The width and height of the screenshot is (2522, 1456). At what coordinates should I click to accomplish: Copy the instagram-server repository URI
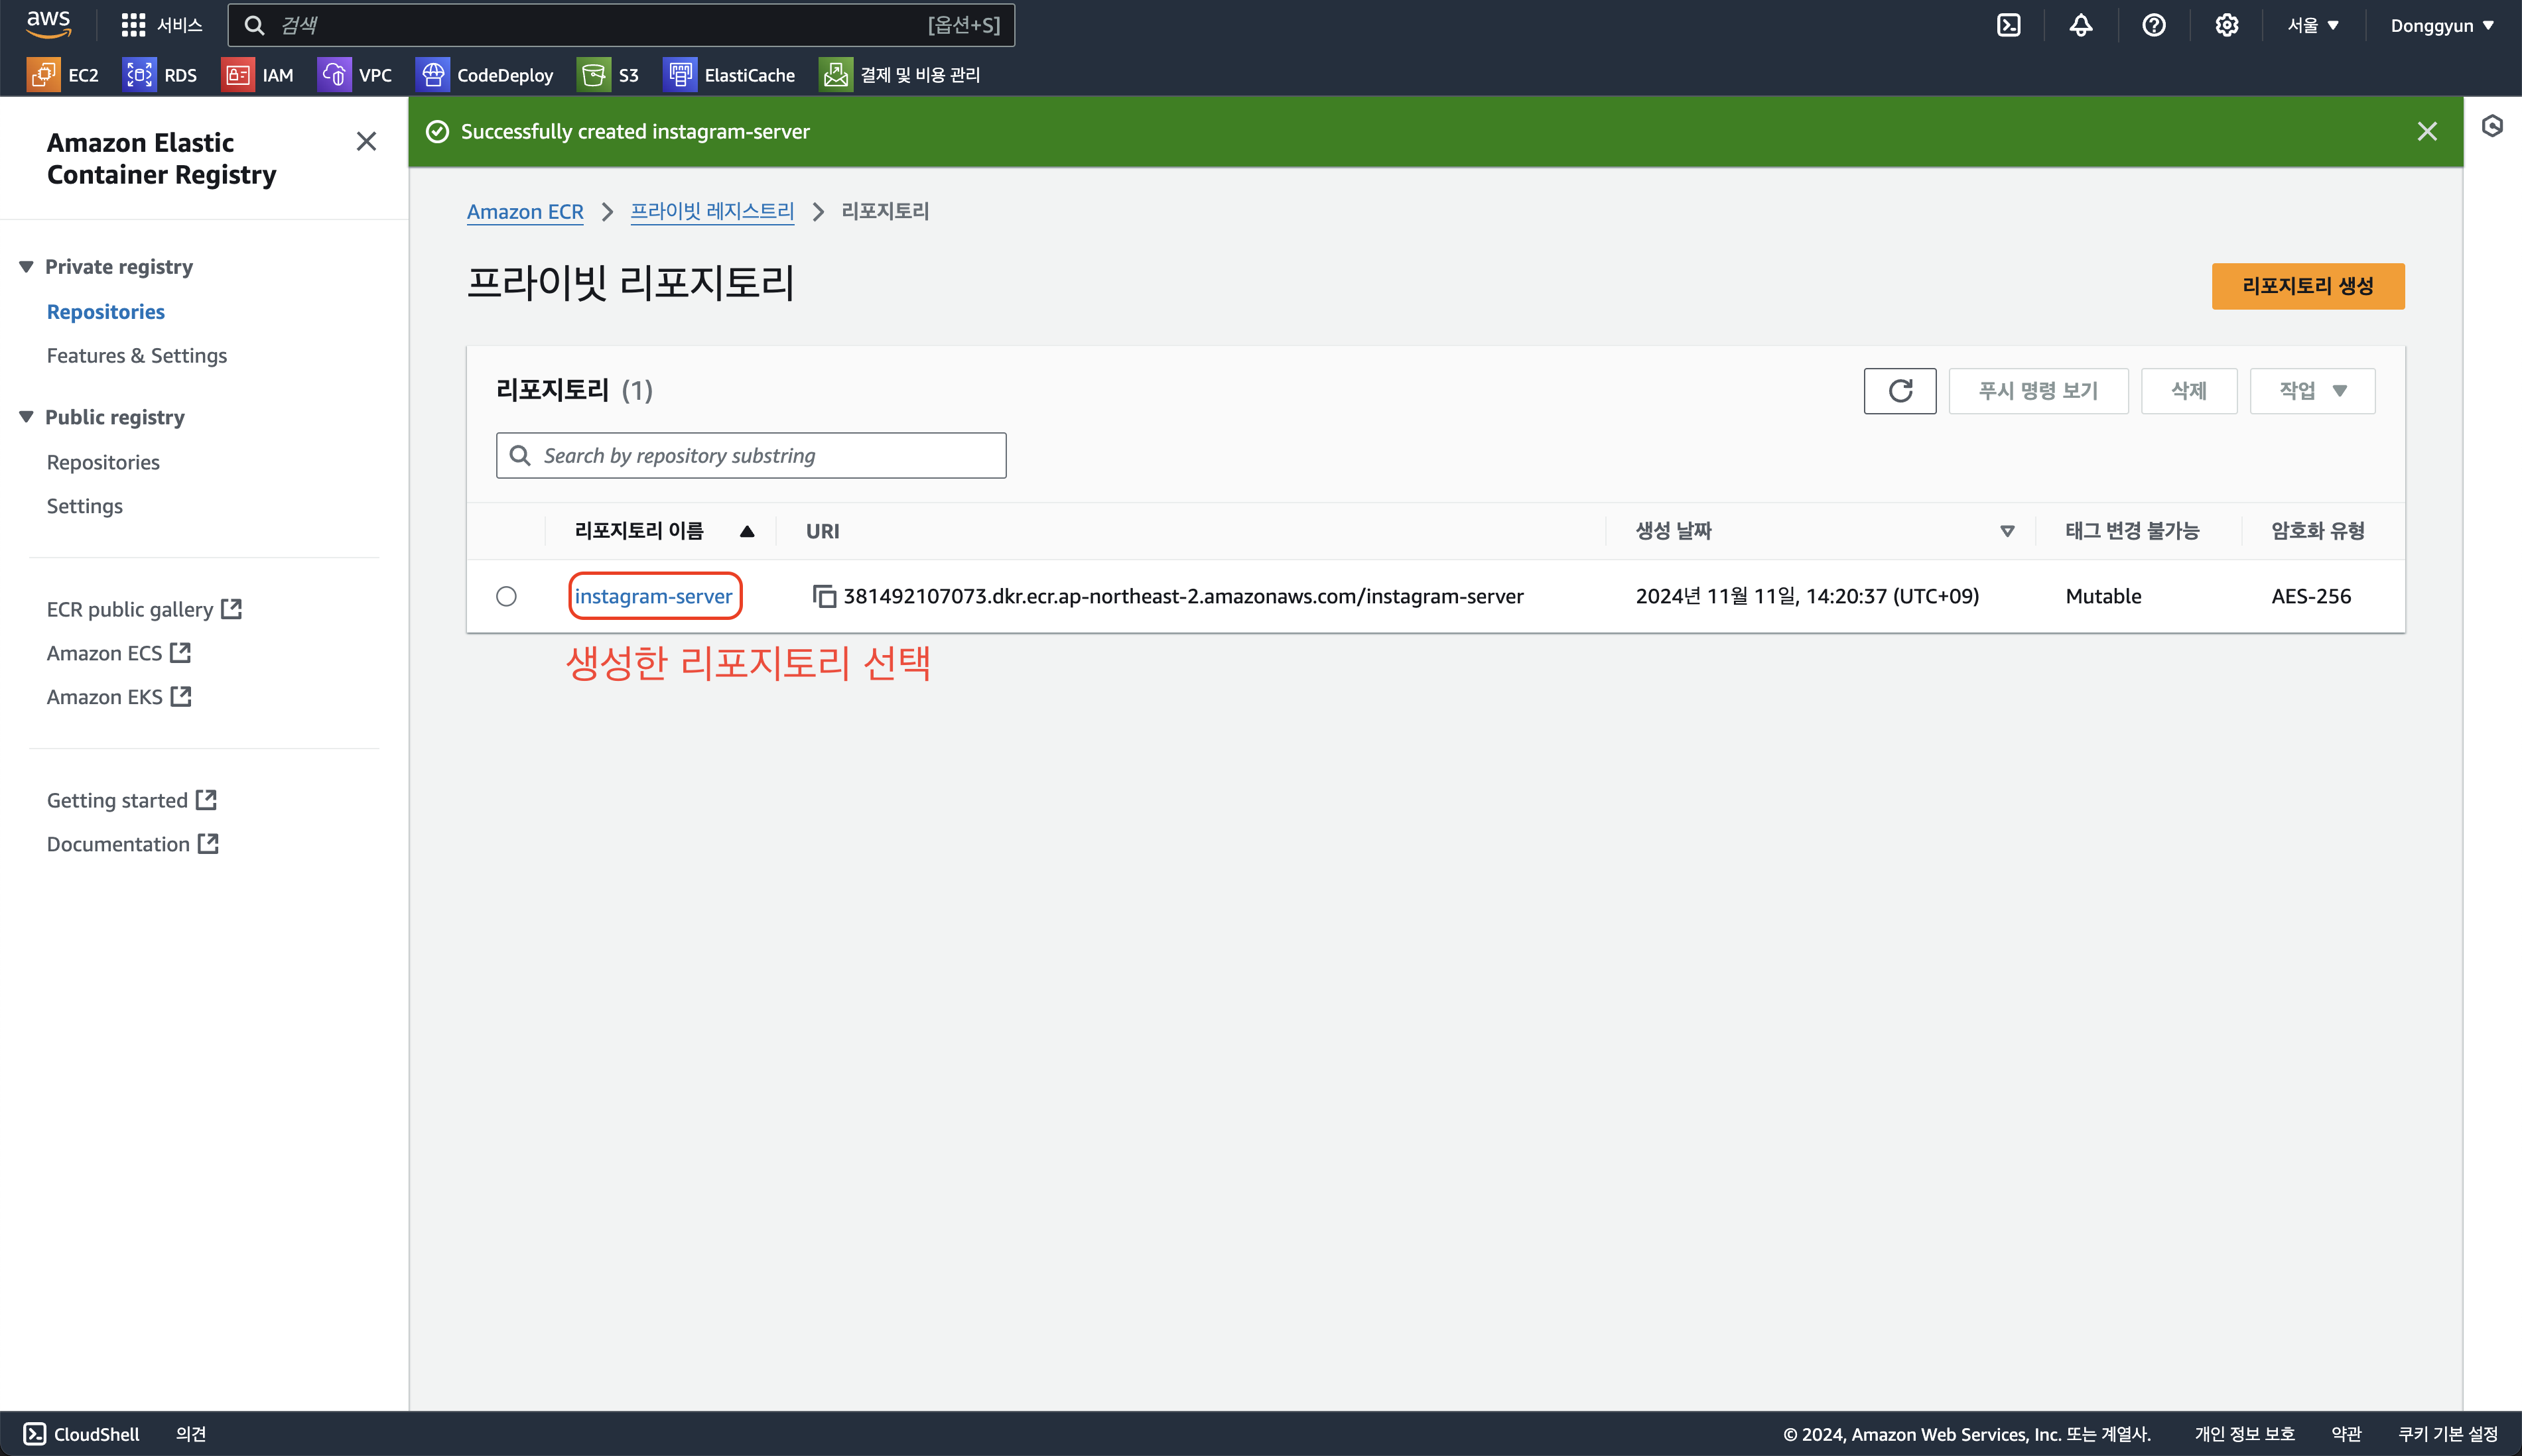click(x=823, y=596)
